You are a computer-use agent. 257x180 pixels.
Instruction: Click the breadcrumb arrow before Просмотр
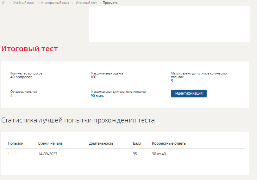100,3
